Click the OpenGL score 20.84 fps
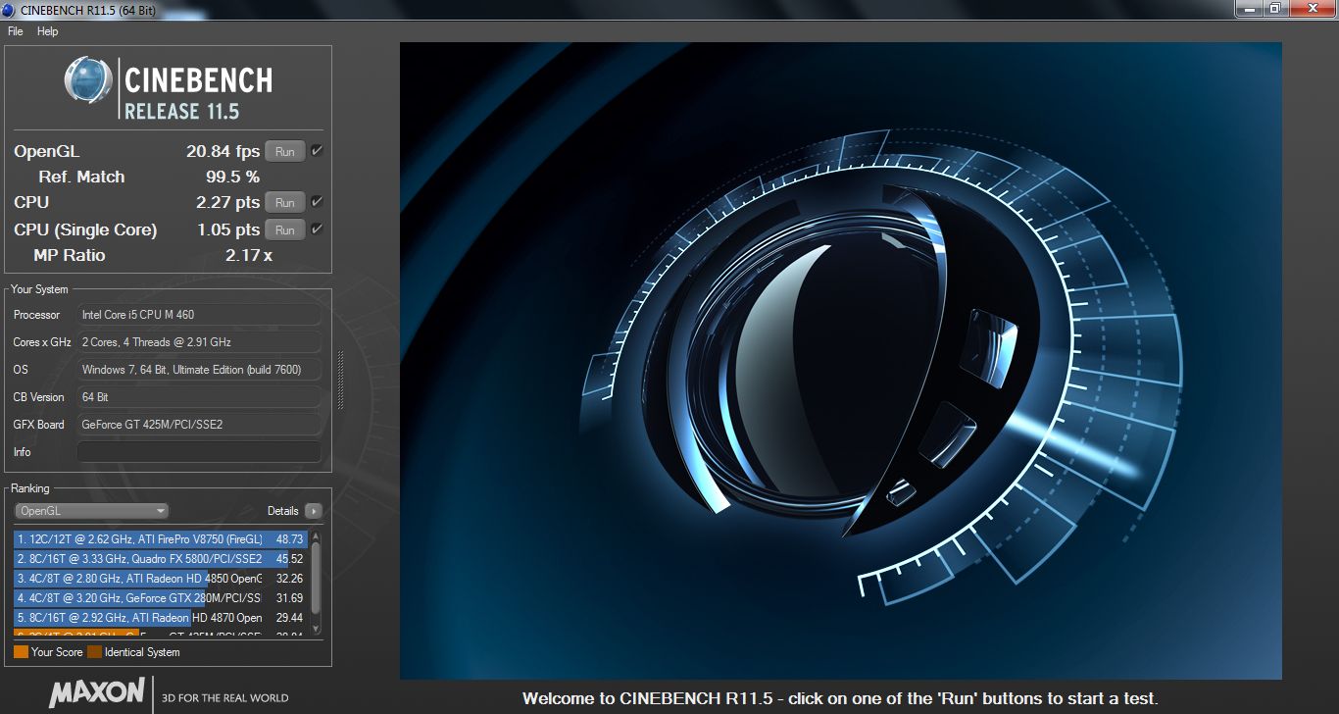1339x714 pixels. [x=223, y=152]
